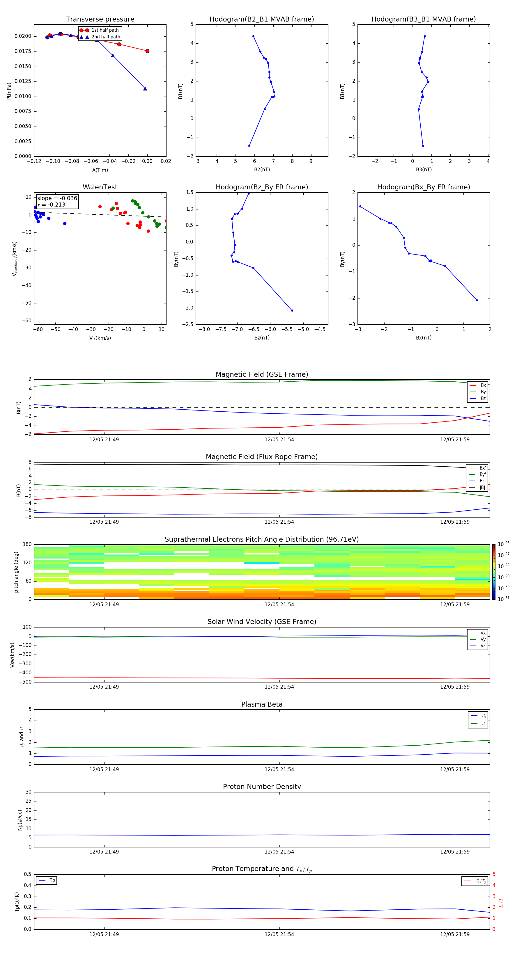Click '12/05 21:59' tick under Proton Temperature panel
This screenshot has height=960, width=524.
point(455,934)
